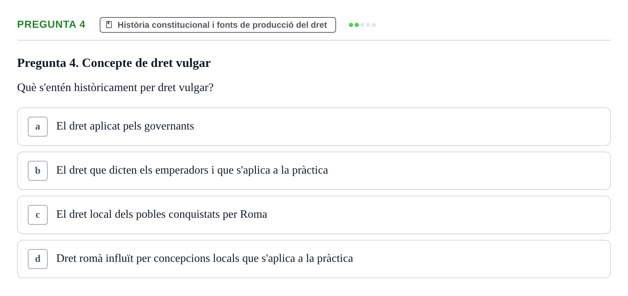628x296 pixels.
Task: Click the fifth grey progress dot
Action: [x=374, y=25]
